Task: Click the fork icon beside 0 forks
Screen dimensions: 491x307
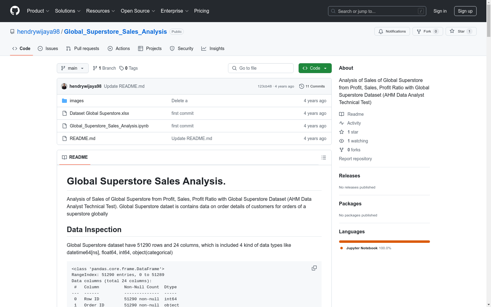Action: 342,150
